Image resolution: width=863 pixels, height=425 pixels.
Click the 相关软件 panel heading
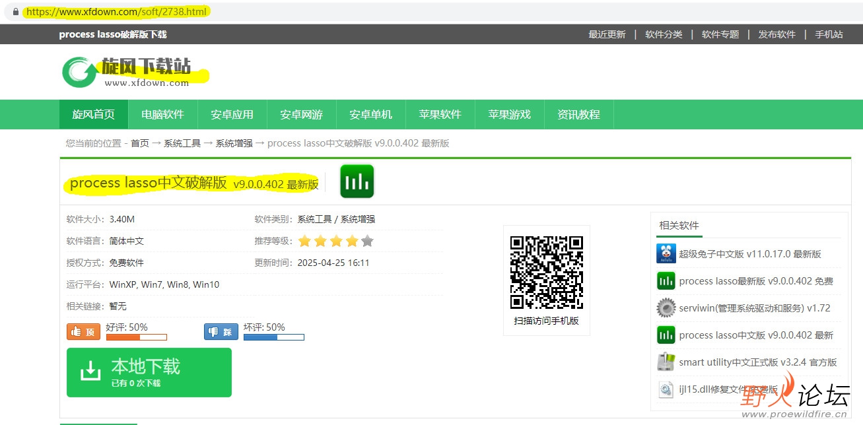[679, 225]
